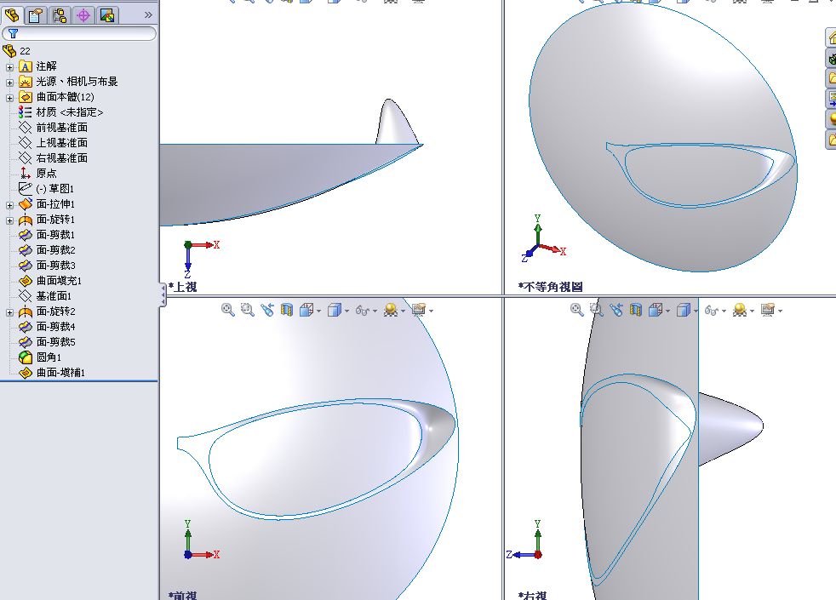
Task: Select the 前视基准面 plane
Action: (x=54, y=128)
